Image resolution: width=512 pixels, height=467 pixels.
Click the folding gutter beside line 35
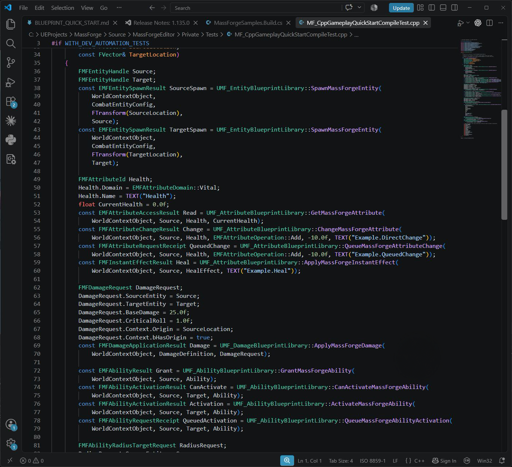click(46, 63)
